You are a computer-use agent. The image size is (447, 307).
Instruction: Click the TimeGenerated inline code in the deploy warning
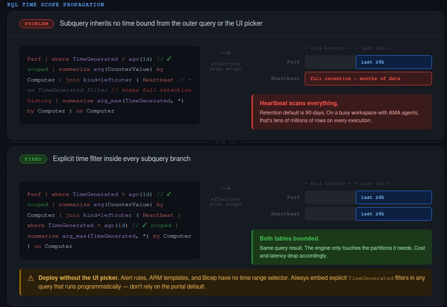tap(373, 278)
